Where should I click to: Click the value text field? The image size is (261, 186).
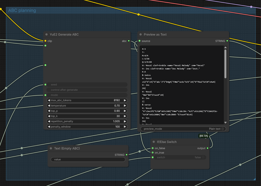coord(88,159)
